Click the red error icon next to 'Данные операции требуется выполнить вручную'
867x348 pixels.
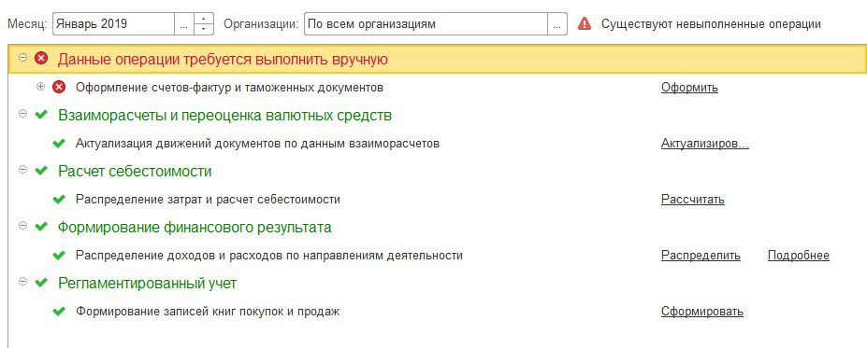tap(41, 58)
